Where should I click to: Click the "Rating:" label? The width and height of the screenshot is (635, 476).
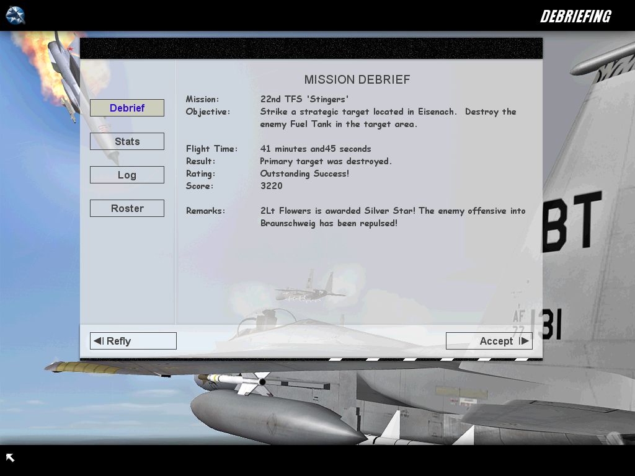[200, 174]
